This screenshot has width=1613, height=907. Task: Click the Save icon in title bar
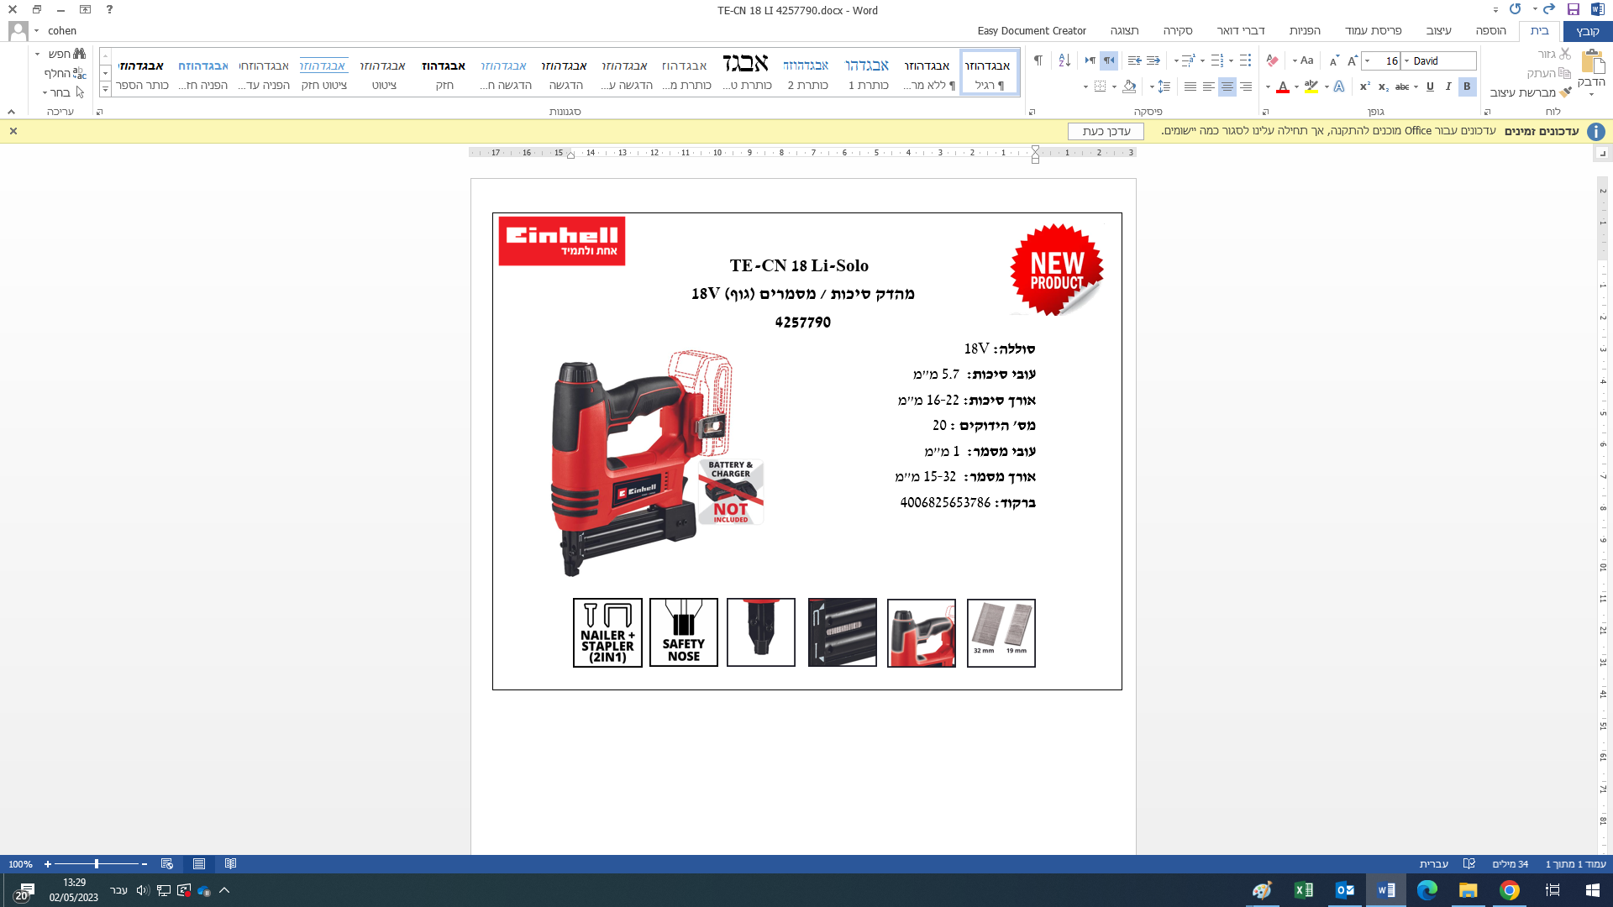1574,10
